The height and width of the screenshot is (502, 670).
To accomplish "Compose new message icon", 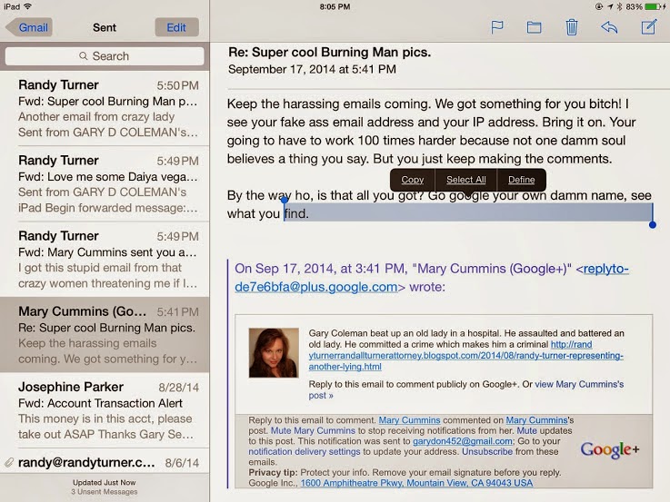I will 648,27.
